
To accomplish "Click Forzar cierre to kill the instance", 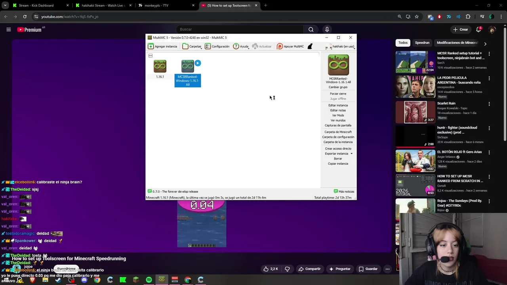I will pos(338,94).
